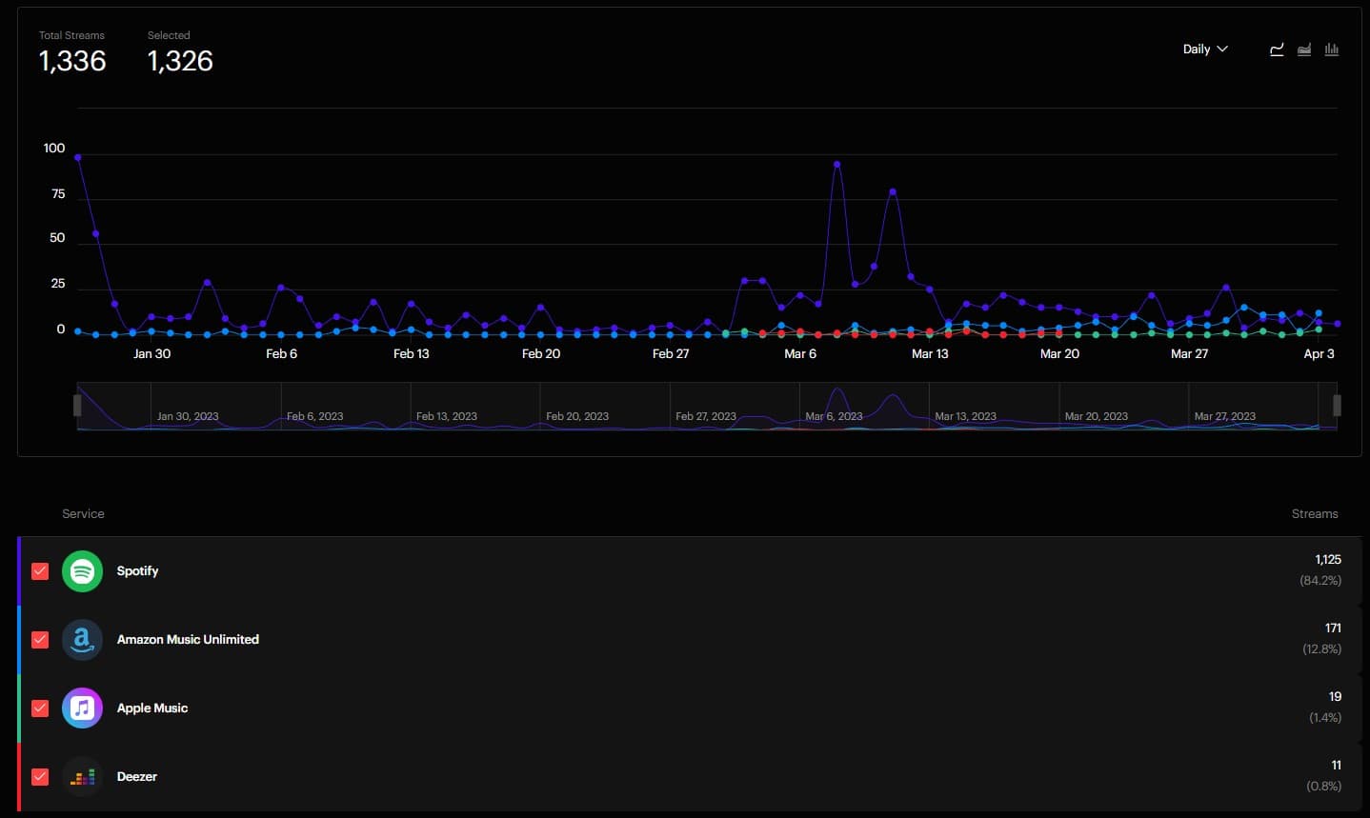
Task: Click the Apple Music logo
Action: coord(82,708)
